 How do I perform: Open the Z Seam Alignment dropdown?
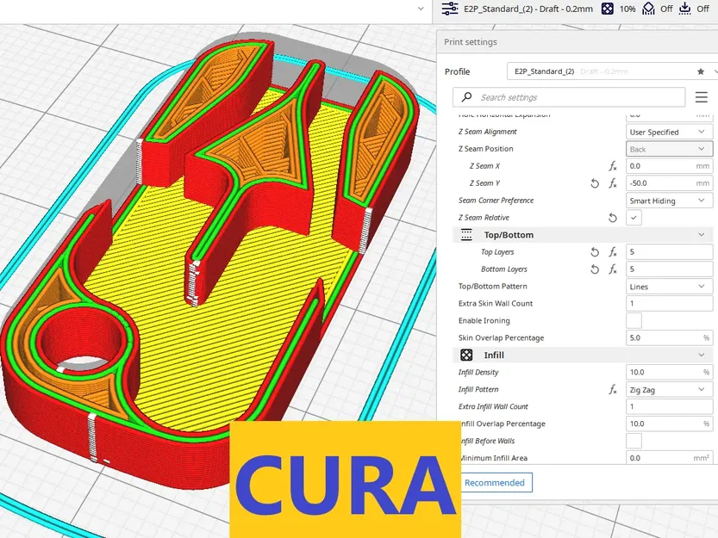[669, 132]
